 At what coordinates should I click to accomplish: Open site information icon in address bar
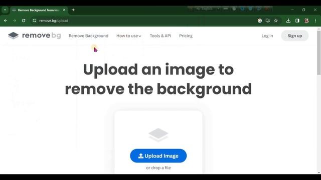34,20
